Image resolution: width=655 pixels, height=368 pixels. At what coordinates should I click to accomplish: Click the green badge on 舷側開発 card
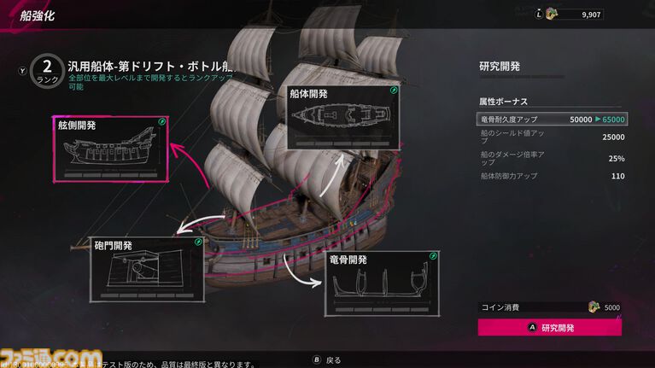click(162, 122)
